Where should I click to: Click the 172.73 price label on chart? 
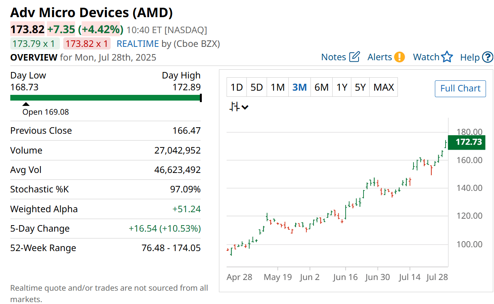click(x=467, y=142)
